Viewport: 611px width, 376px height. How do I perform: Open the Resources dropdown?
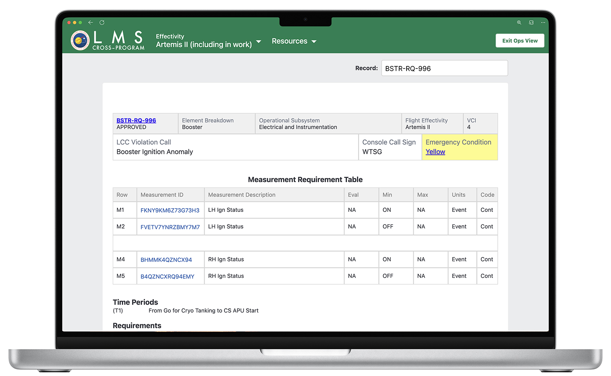coord(294,41)
